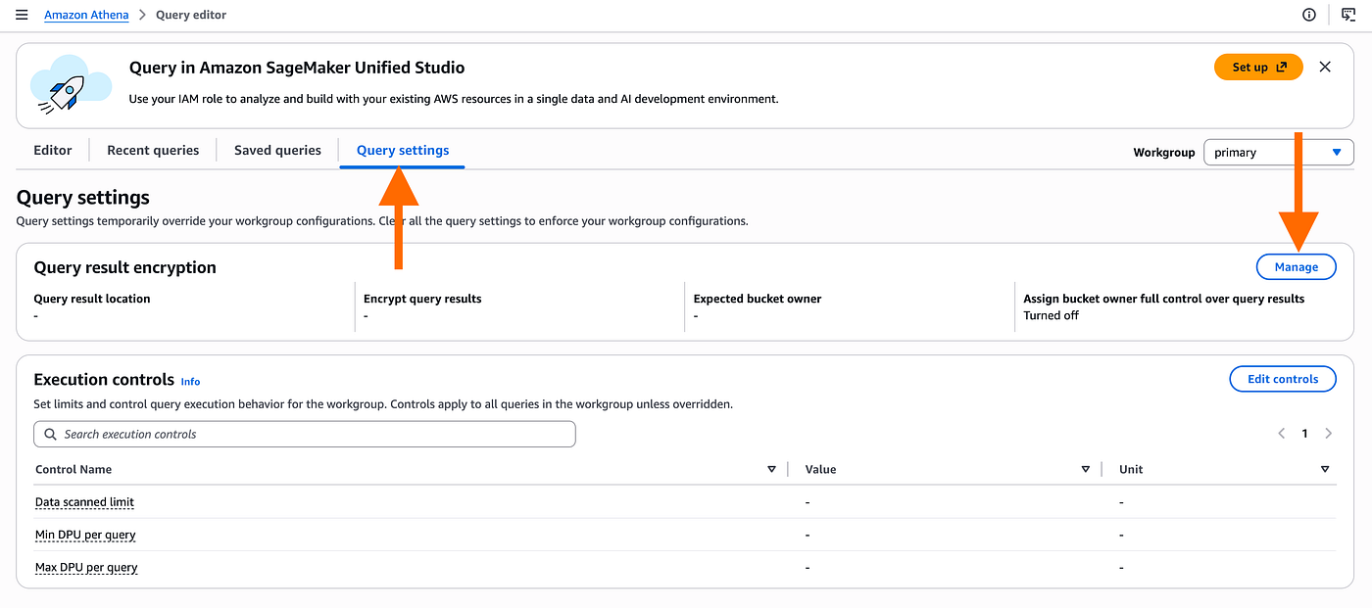
Task: Go to the next page with the right chevron
Action: pos(1329,433)
